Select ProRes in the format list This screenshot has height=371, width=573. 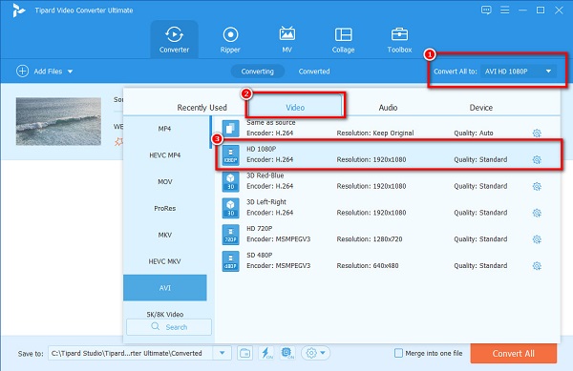click(165, 208)
